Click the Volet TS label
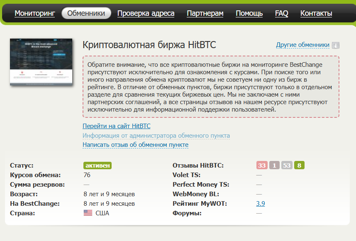This screenshot has height=241, width=356. pyautogui.click(x=186, y=175)
